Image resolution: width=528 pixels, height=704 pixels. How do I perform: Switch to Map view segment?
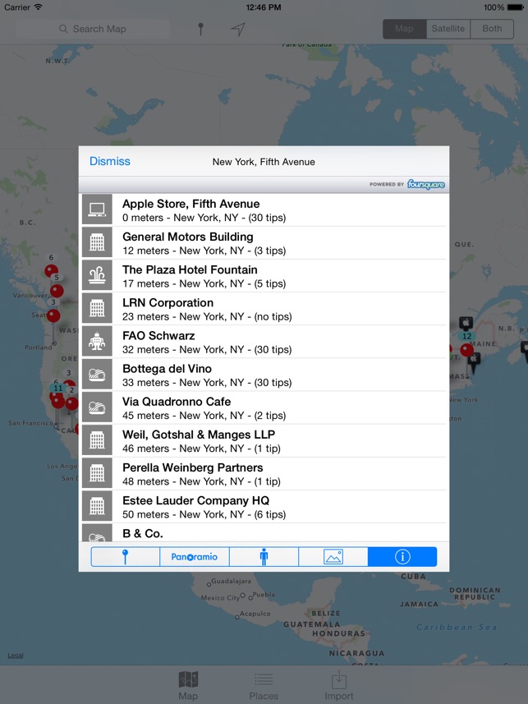[404, 29]
